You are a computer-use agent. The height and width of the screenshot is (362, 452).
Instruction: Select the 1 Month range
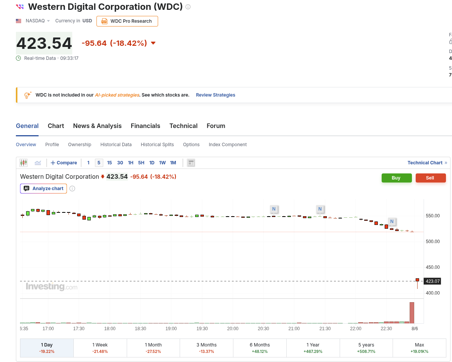tap(153, 348)
